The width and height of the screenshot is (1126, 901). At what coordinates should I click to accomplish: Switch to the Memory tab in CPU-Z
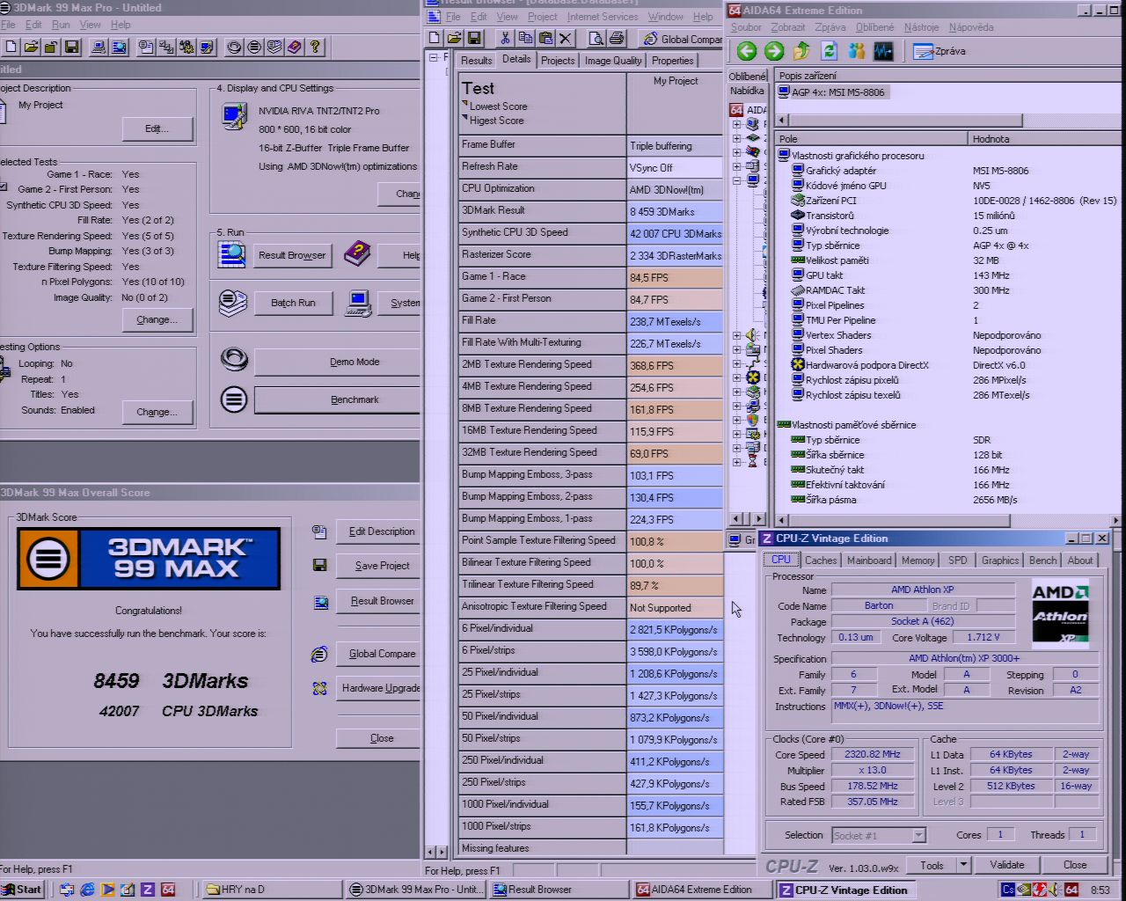[918, 560]
